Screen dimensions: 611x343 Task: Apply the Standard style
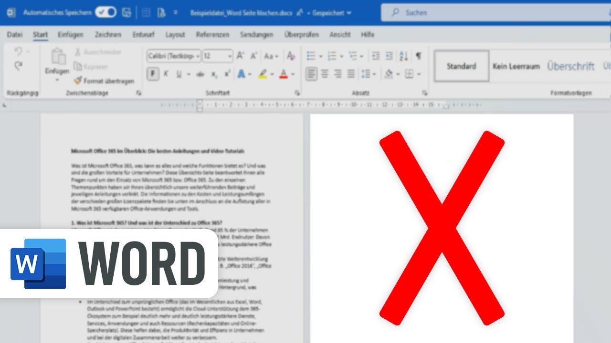pos(461,66)
